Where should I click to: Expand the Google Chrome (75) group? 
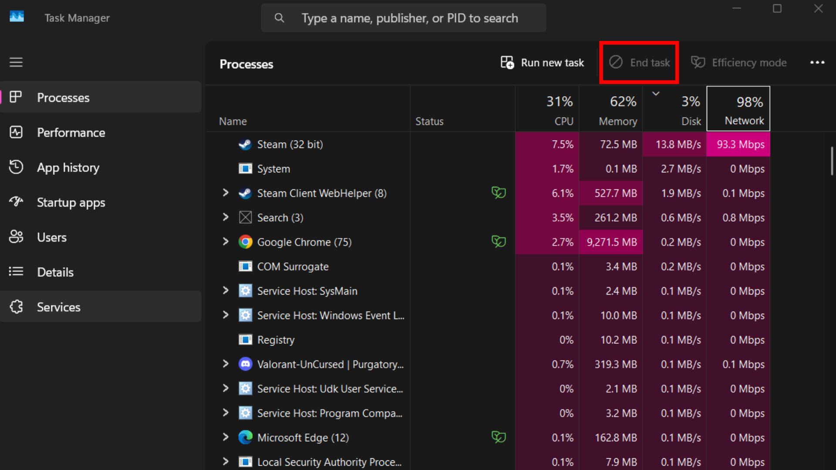click(226, 241)
